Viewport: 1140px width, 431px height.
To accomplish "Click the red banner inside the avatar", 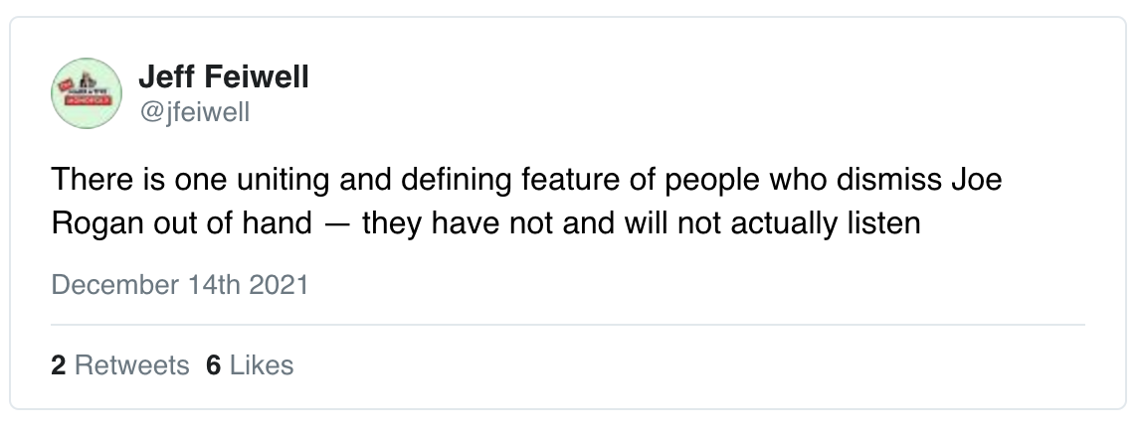I will 88,101.
